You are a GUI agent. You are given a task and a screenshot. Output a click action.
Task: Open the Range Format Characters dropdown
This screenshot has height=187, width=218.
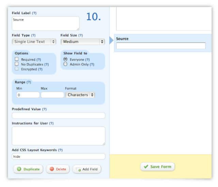click(x=80, y=95)
